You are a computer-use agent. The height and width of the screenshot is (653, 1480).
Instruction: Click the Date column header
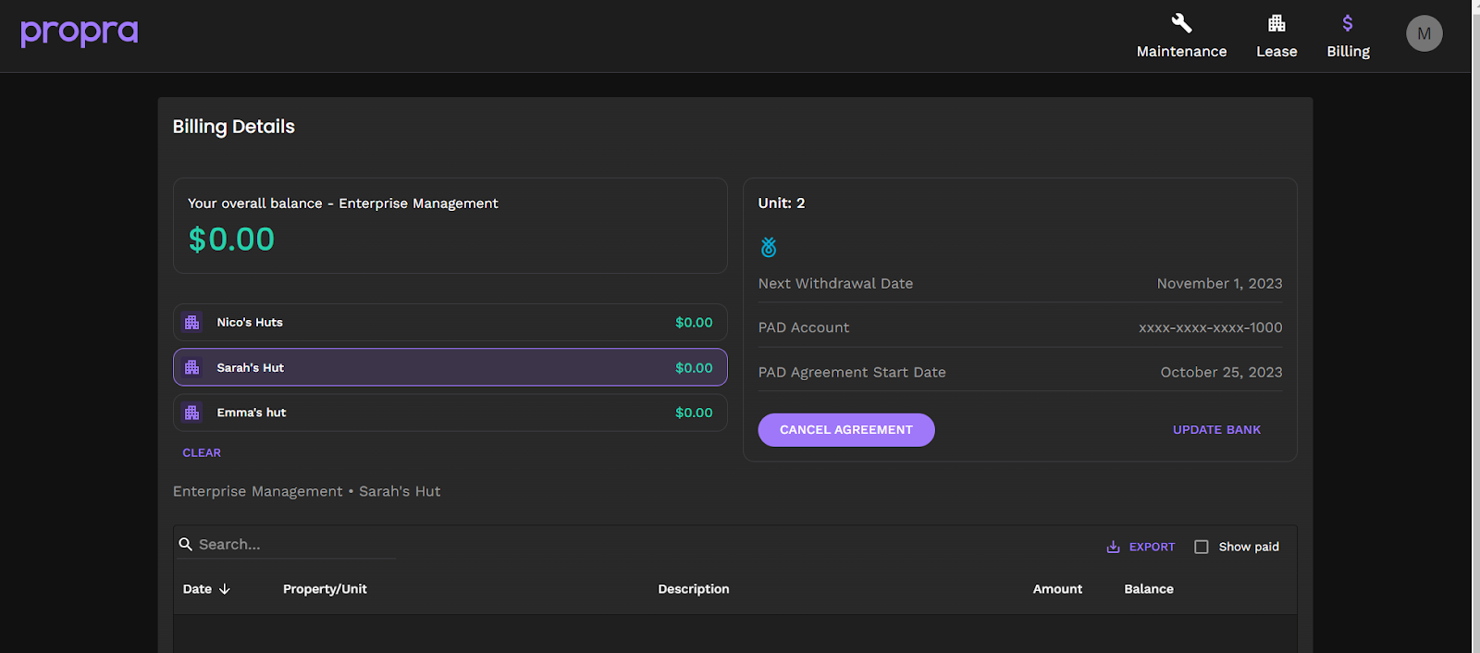click(197, 589)
